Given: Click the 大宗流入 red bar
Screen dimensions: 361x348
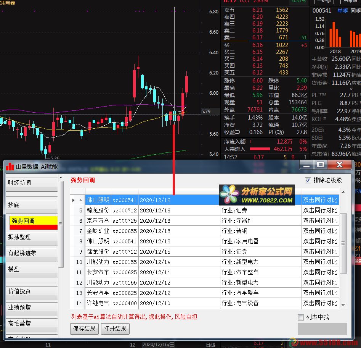Looking at the screenshot, I should click(260, 149).
